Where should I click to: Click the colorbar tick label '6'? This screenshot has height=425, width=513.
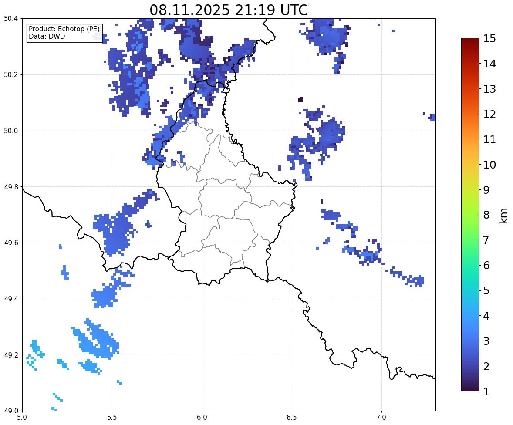pyautogui.click(x=486, y=265)
